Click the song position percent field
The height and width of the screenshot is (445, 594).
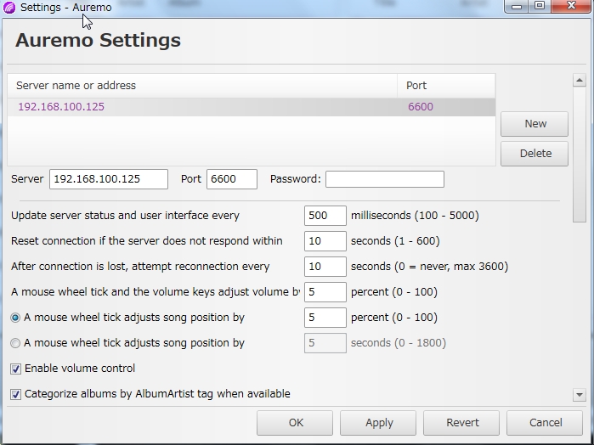[x=325, y=318]
